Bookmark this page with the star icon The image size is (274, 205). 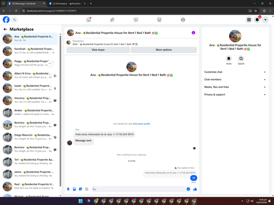point(255,11)
